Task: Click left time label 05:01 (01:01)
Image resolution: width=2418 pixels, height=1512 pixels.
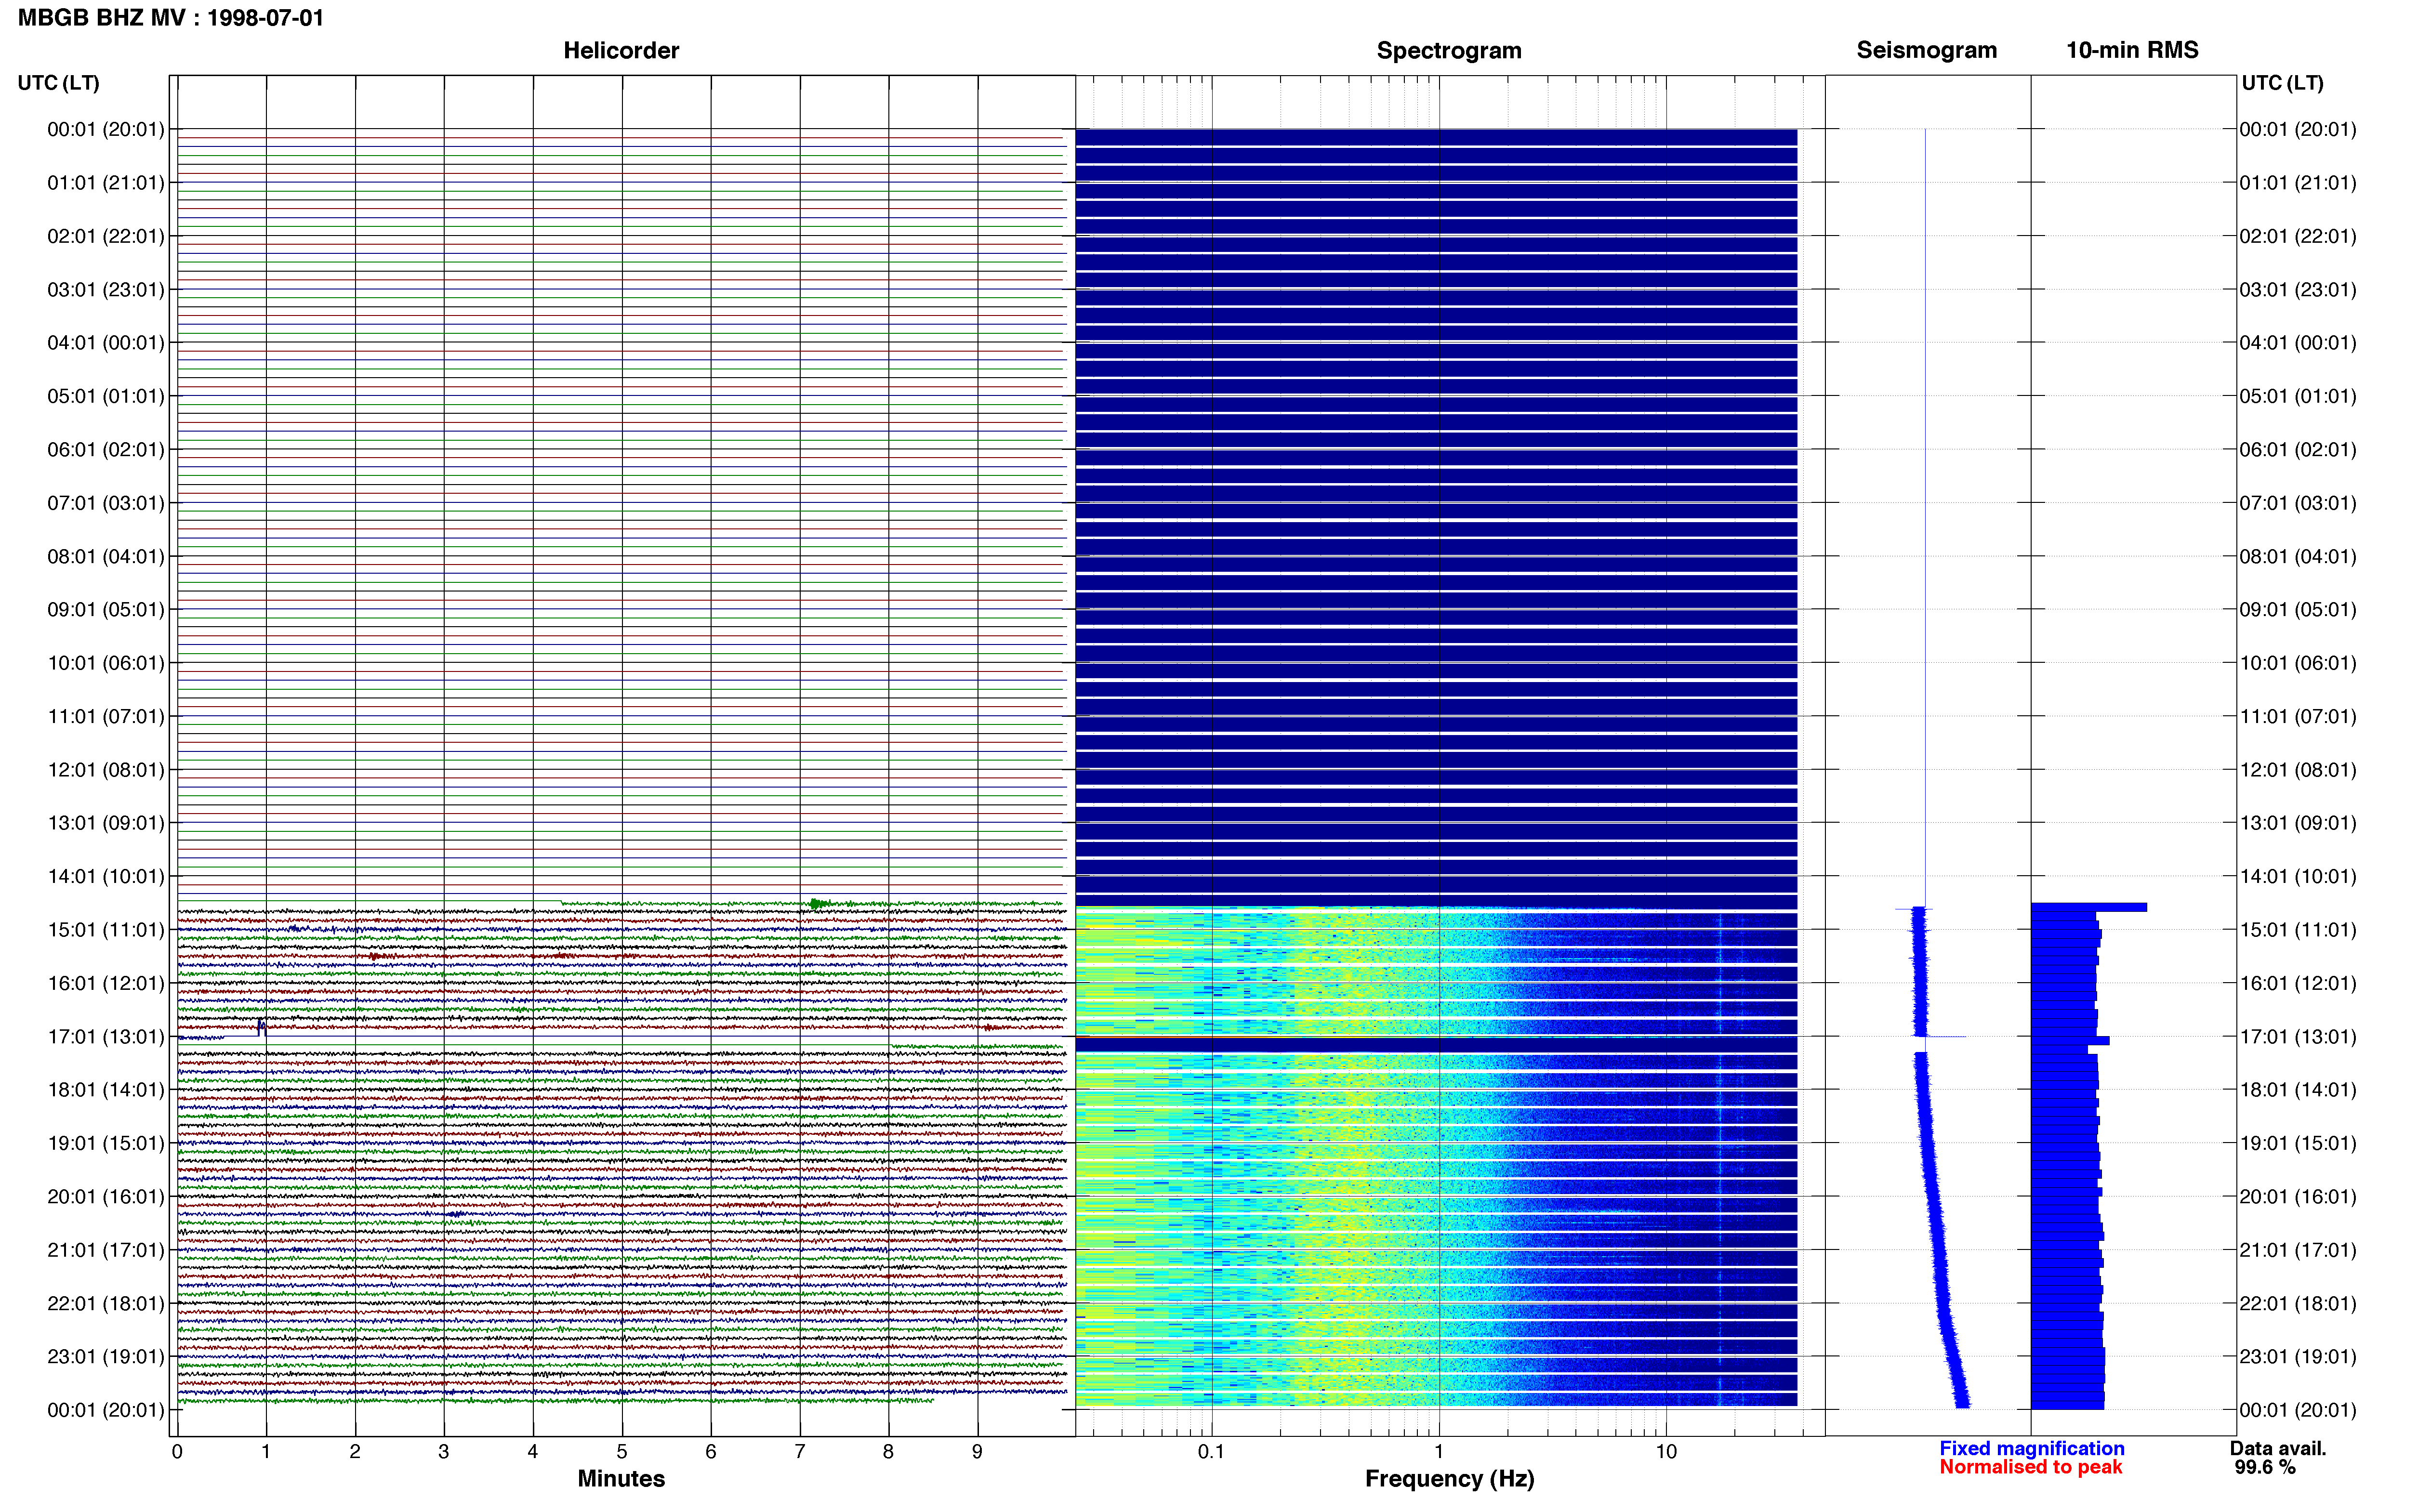Action: tap(106, 396)
